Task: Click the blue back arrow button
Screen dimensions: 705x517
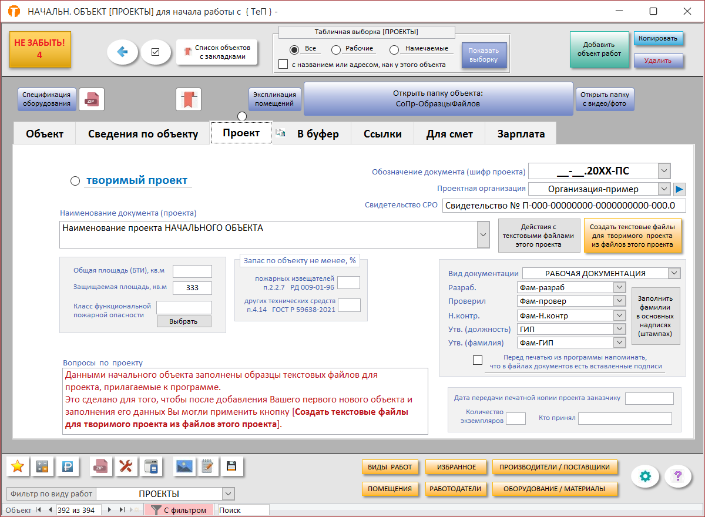Action: click(x=122, y=52)
